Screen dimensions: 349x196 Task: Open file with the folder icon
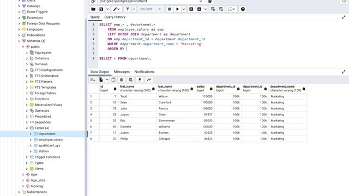point(93,9)
